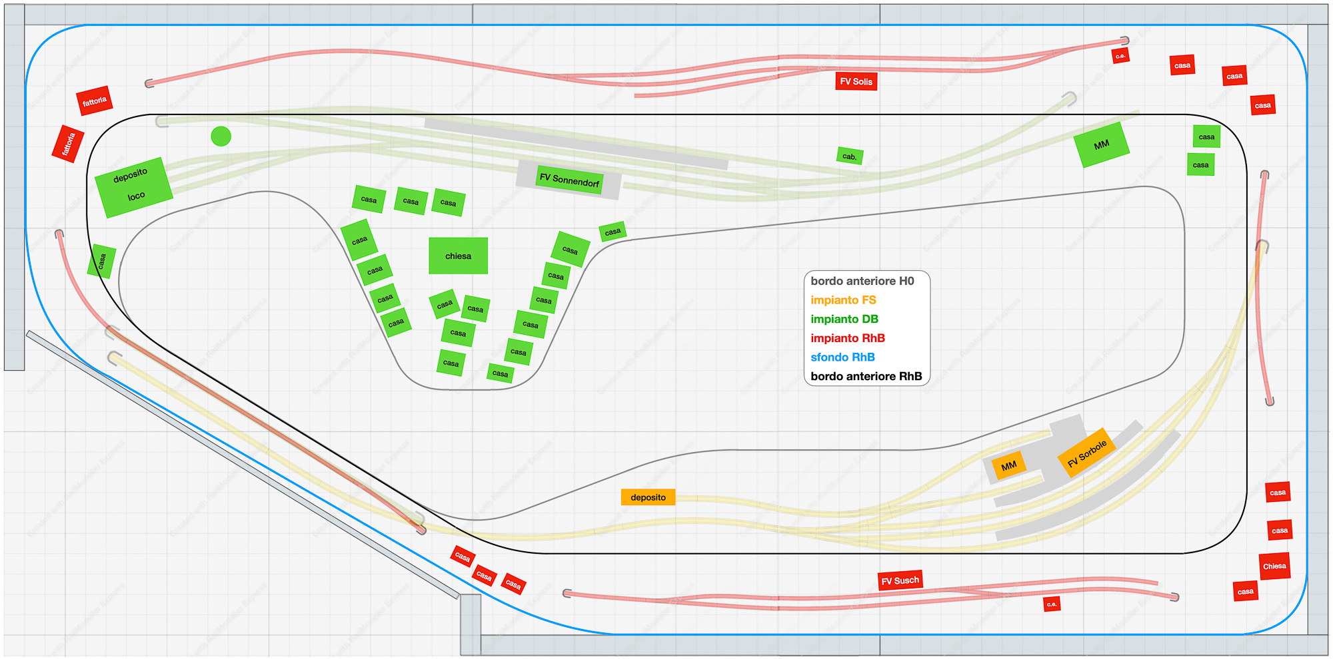Click 'bordo anteriore RhB' legend text
The image size is (1333, 659).
866,376
